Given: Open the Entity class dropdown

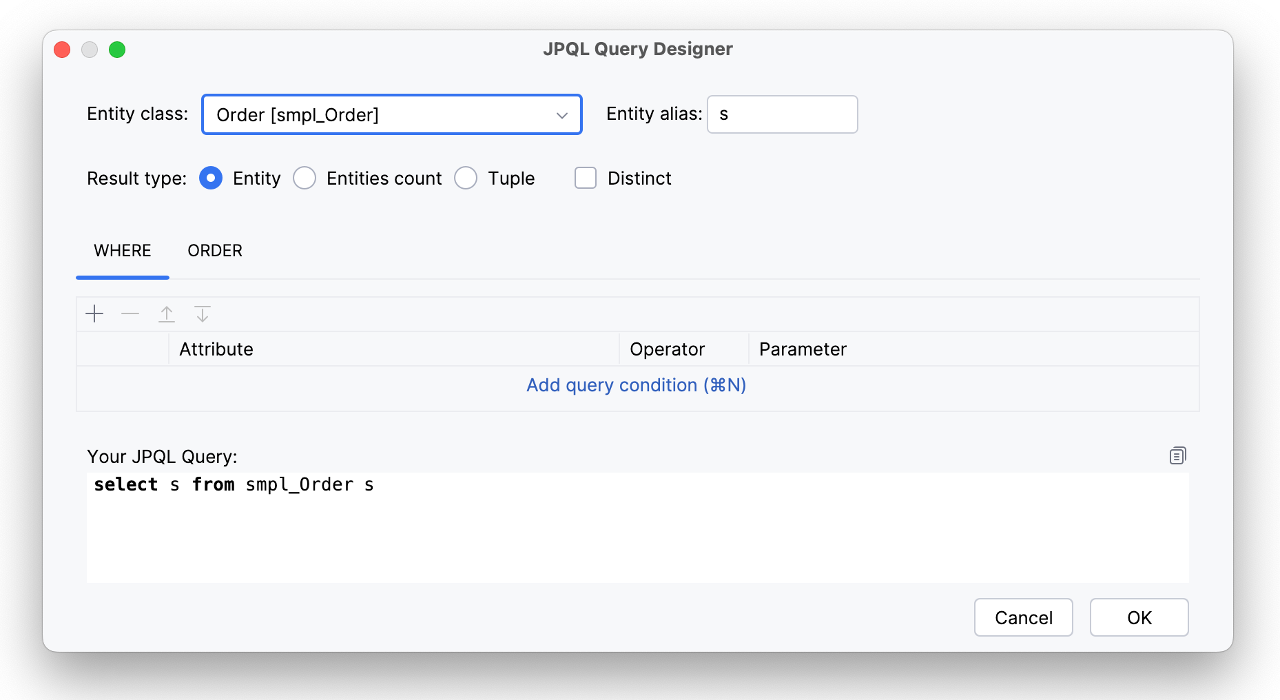Looking at the screenshot, I should tap(391, 114).
